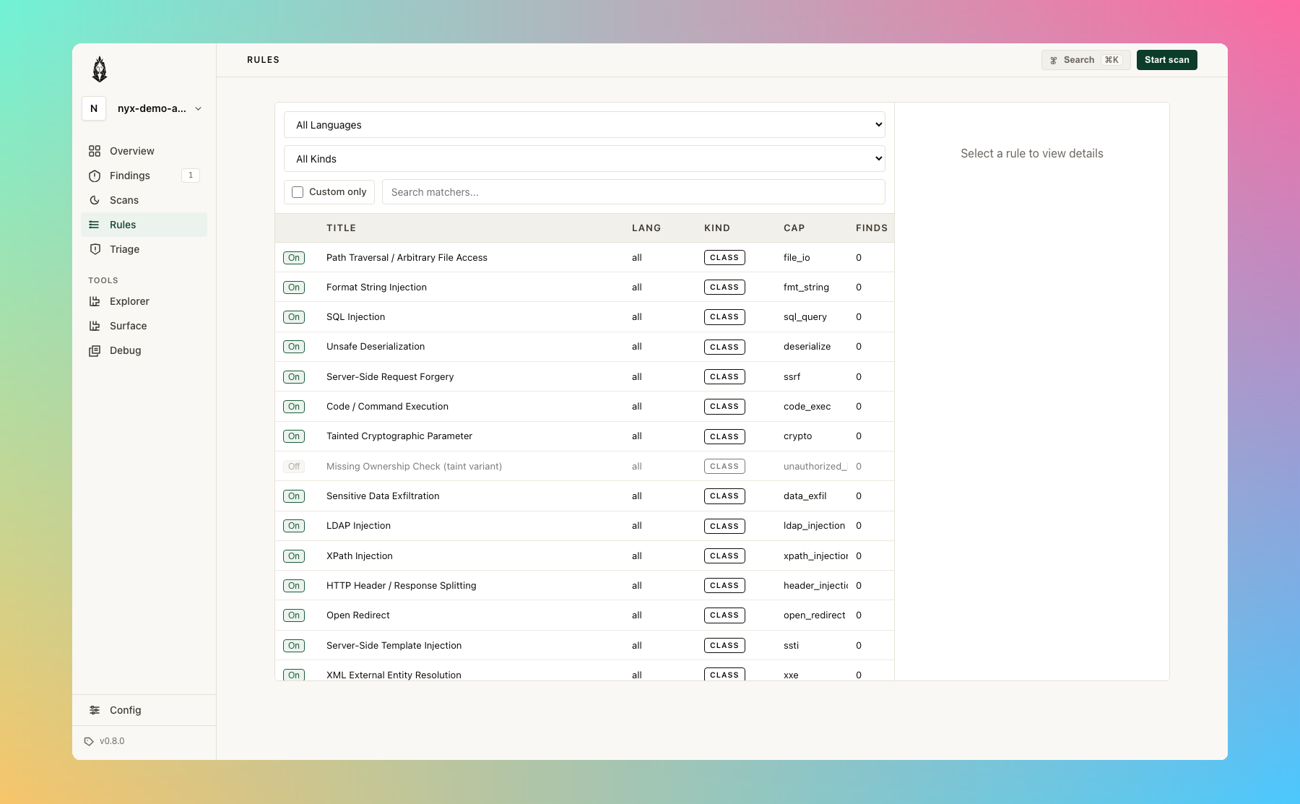The image size is (1300, 804).
Task: Toggle Unsafe Deserialization rule state
Action: [294, 347]
